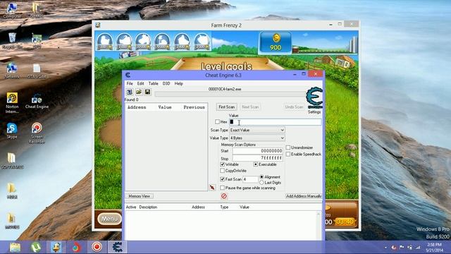Click the scan Value input field
The height and width of the screenshot is (254, 451).
tap(276, 122)
